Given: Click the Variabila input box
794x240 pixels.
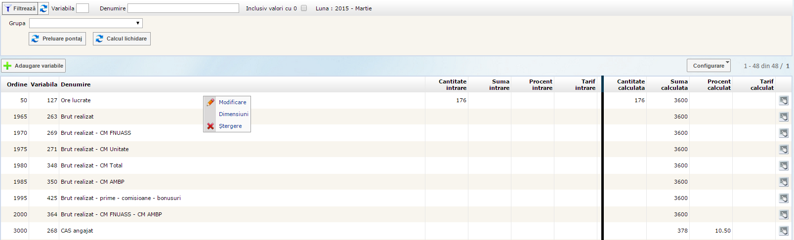Looking at the screenshot, I should [x=83, y=8].
